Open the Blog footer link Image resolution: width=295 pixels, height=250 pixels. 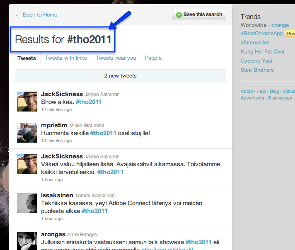pos(274,91)
